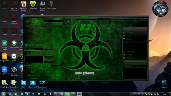Open the Корзина recycle bin icon
171x96 pixels.
tap(164, 84)
